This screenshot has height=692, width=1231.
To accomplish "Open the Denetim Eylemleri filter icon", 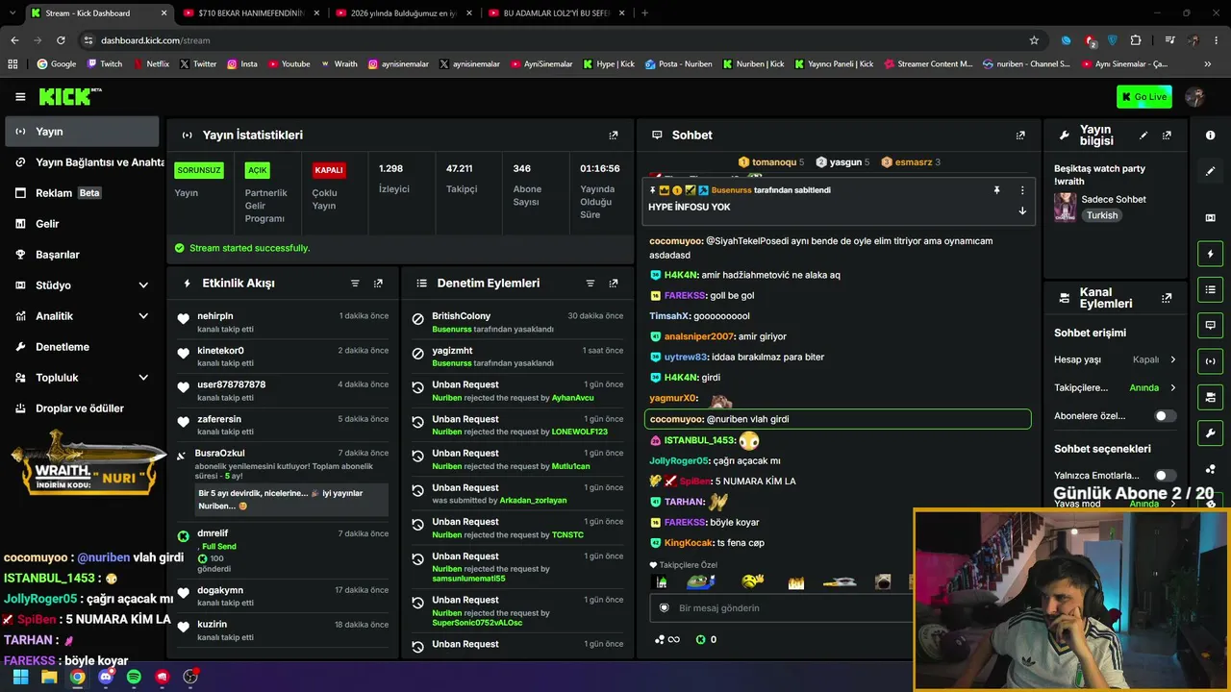I will coord(590,284).
